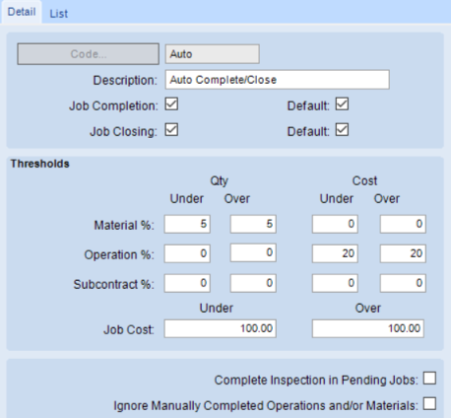Click the Description field with Auto Complete/Close
The height and width of the screenshot is (418, 451).
[x=278, y=80]
